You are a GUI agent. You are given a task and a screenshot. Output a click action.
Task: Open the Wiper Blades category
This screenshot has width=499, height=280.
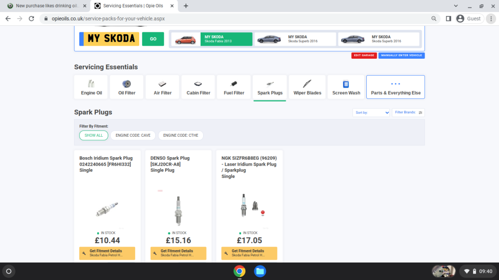tap(307, 87)
